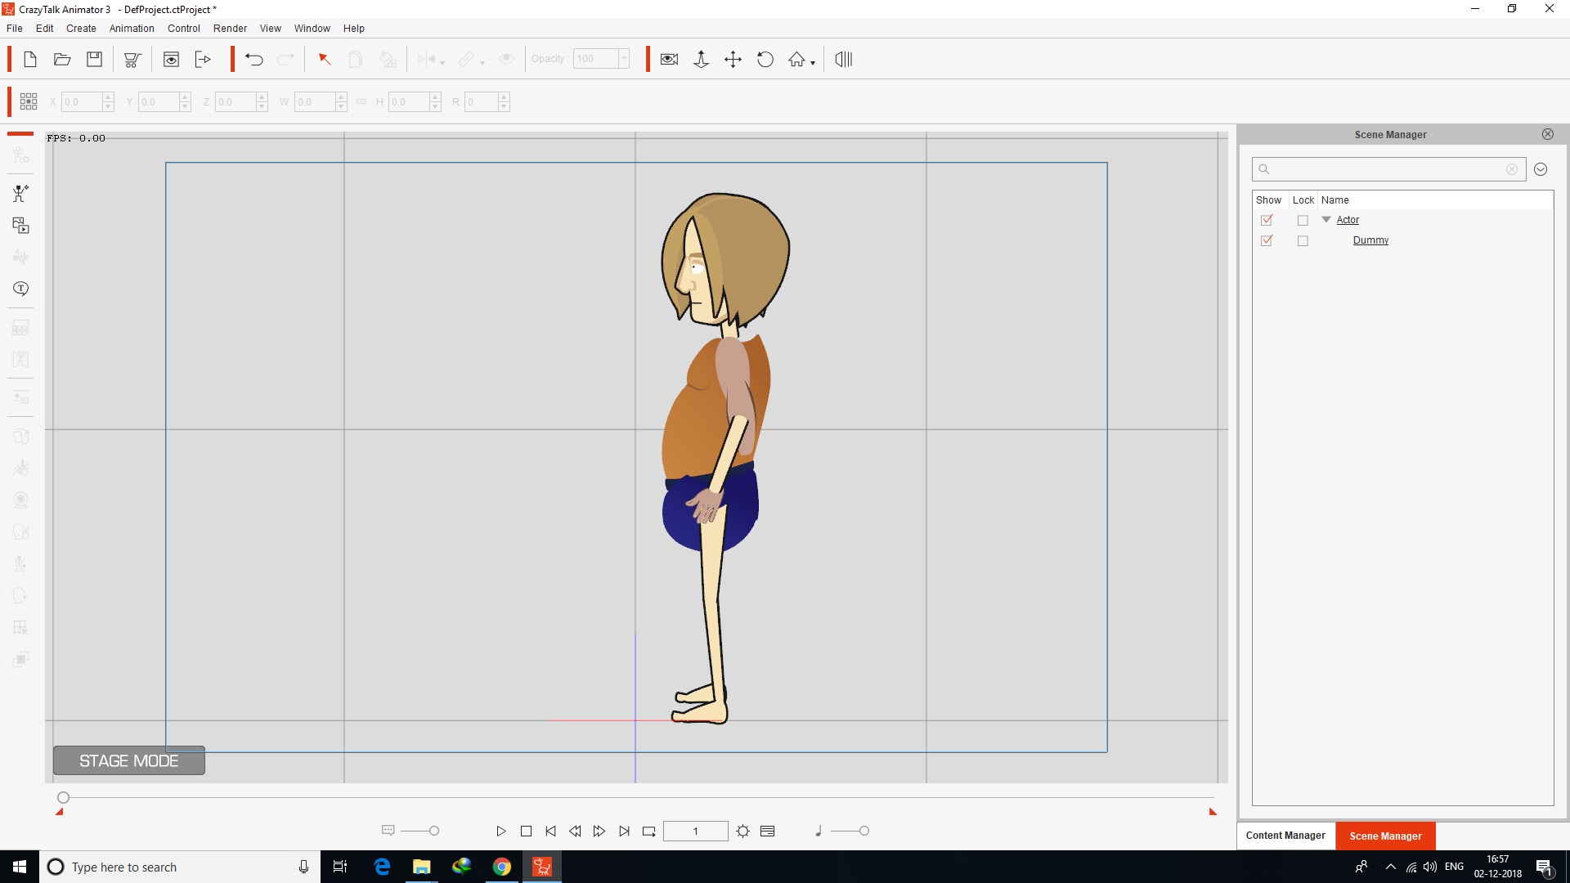Viewport: 1570px width, 883px height.
Task: Close the Scene Manager panel
Action: pyautogui.click(x=1547, y=134)
